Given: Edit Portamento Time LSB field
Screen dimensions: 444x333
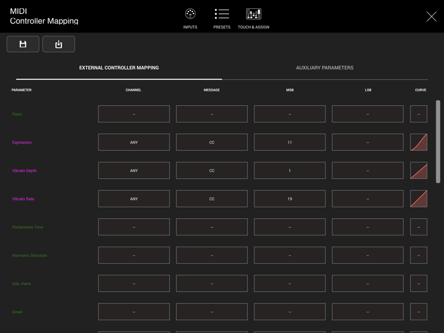Looking at the screenshot, I should coord(367,227).
